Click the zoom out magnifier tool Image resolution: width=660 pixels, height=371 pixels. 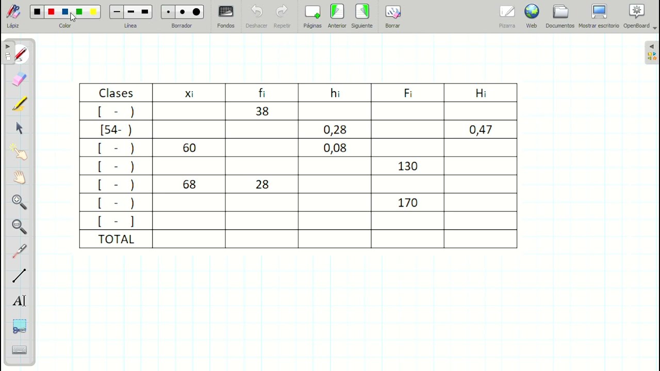click(20, 226)
